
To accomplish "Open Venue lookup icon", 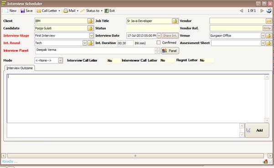I will click(269, 36).
